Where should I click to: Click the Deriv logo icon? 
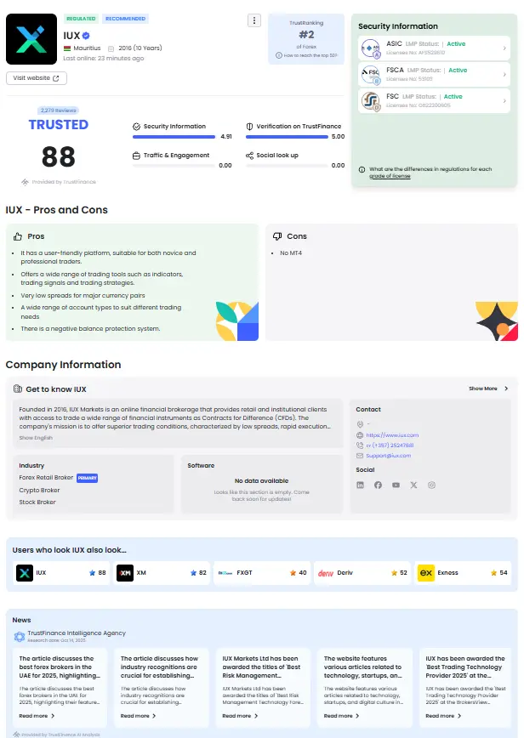(325, 573)
